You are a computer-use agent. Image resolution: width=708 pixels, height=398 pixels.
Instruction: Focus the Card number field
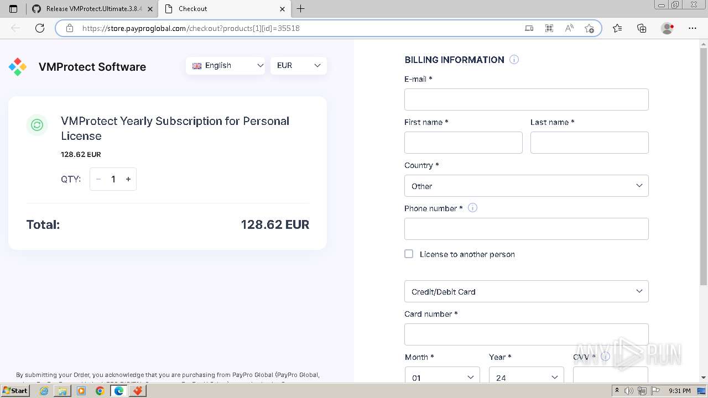pos(527,334)
